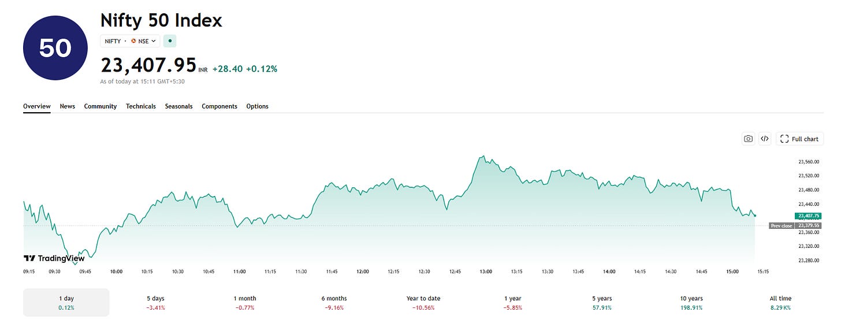Go to the Components tab

(219, 106)
